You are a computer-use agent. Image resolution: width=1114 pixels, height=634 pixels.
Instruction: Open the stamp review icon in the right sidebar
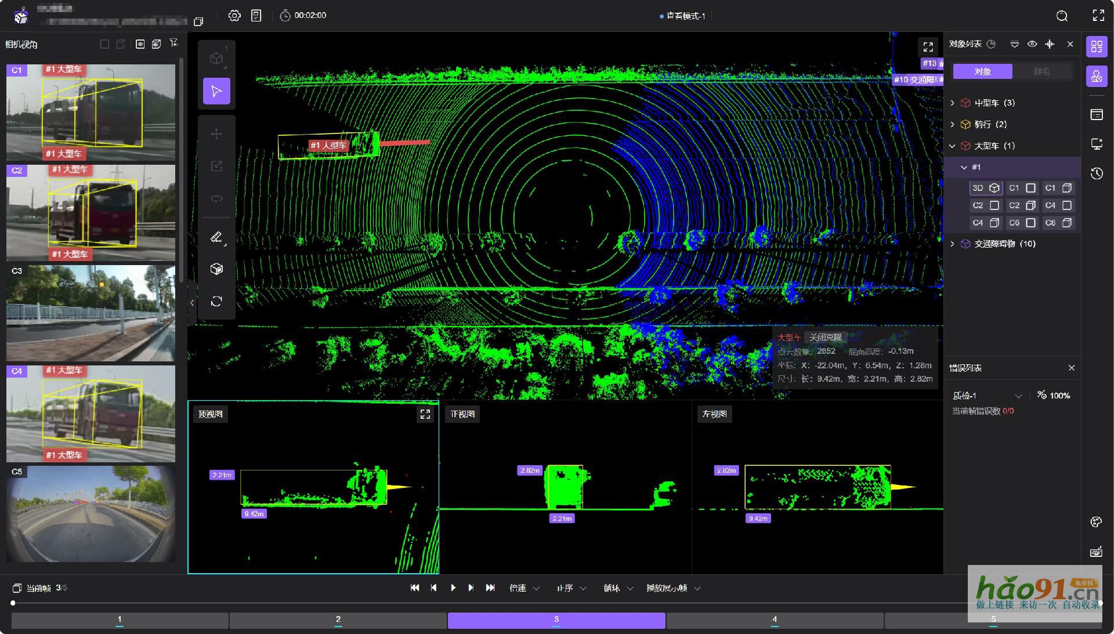[1097, 77]
